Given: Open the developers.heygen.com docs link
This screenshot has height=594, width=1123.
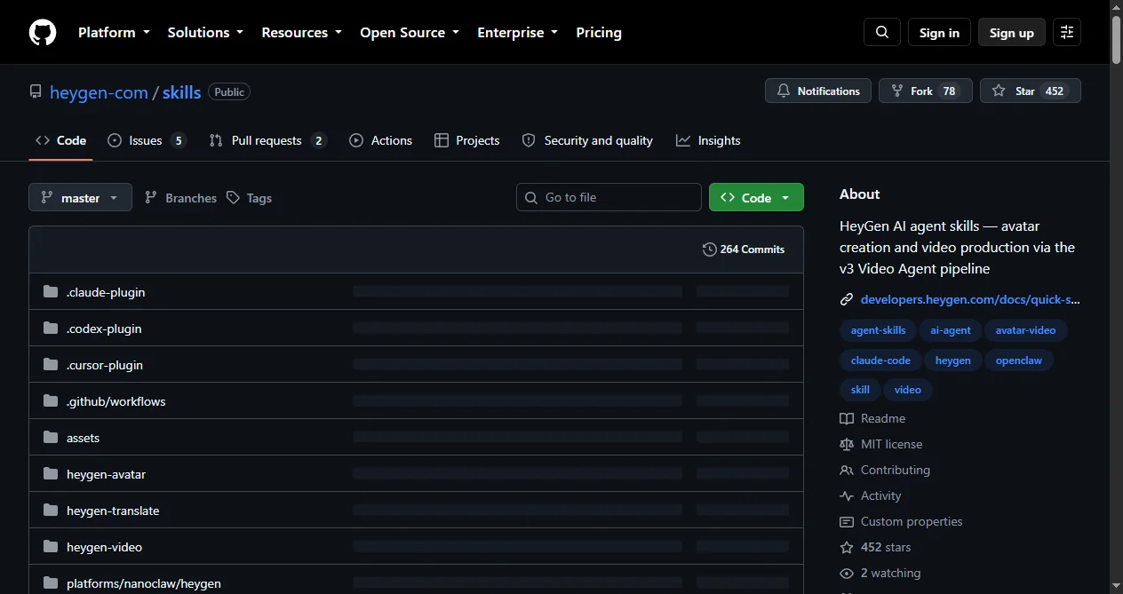Looking at the screenshot, I should pyautogui.click(x=970, y=299).
